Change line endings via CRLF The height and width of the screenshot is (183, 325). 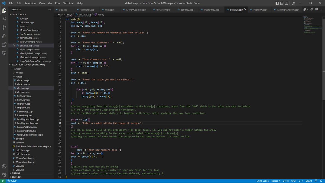294,181
